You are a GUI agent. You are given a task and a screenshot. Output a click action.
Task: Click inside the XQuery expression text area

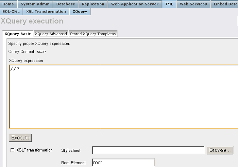(123, 97)
